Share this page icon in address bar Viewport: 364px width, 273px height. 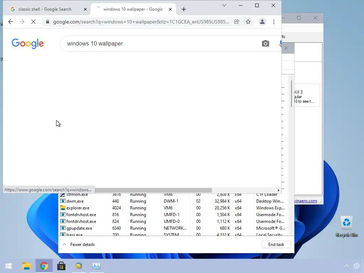(236, 22)
